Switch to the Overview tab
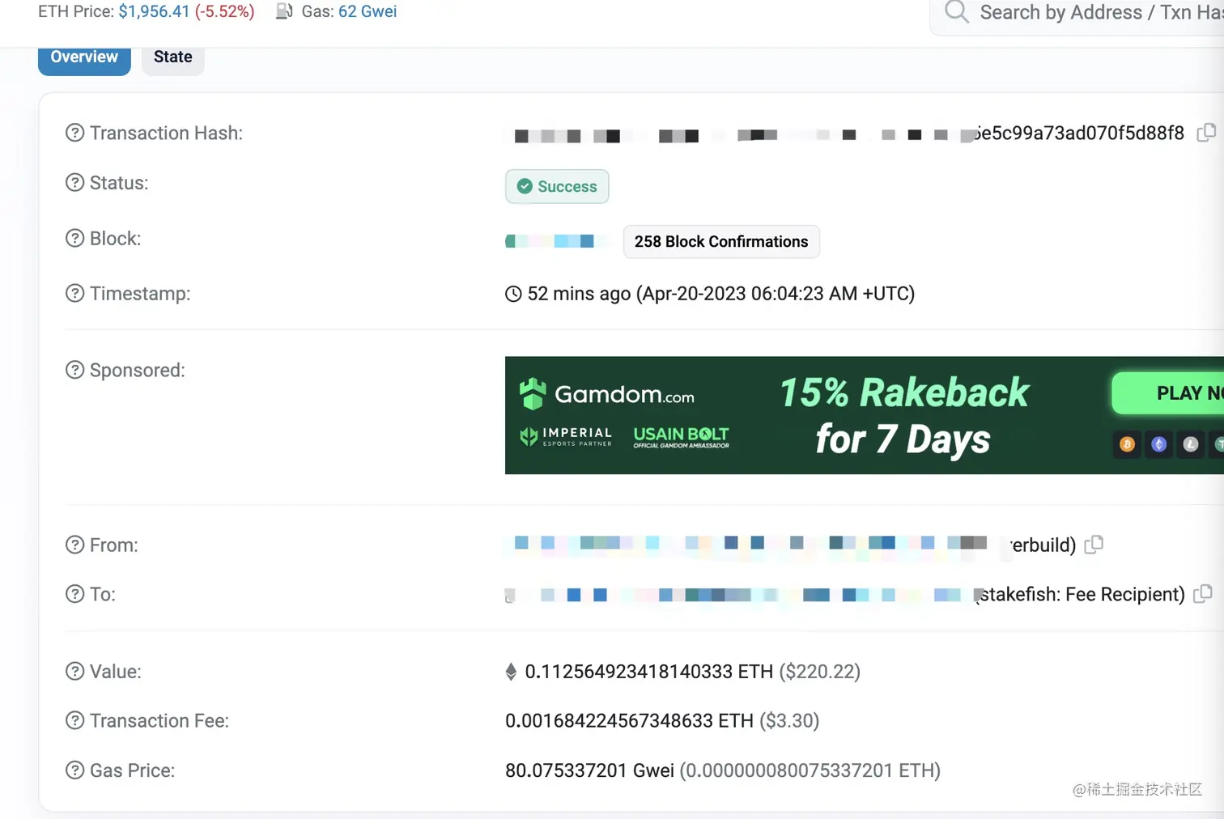The width and height of the screenshot is (1224, 819). (84, 58)
